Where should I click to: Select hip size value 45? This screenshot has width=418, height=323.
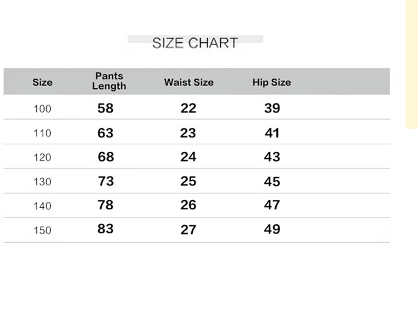pyautogui.click(x=272, y=181)
